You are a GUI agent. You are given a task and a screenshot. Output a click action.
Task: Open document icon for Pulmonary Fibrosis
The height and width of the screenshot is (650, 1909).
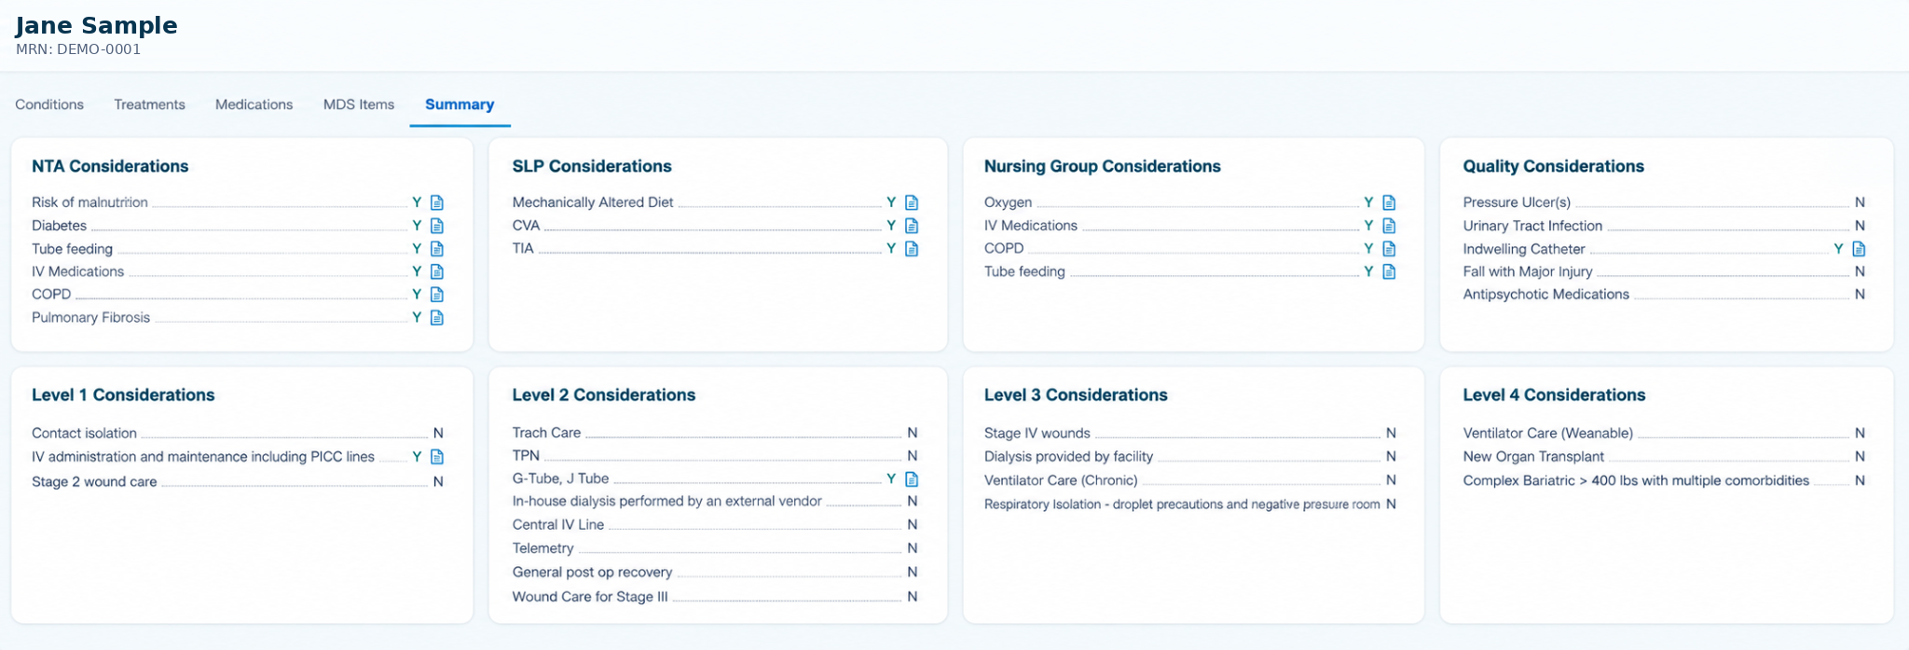tap(436, 317)
